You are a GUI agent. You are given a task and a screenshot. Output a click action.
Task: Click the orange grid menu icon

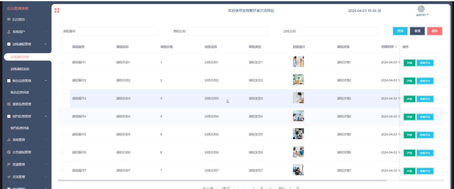[x=57, y=10]
